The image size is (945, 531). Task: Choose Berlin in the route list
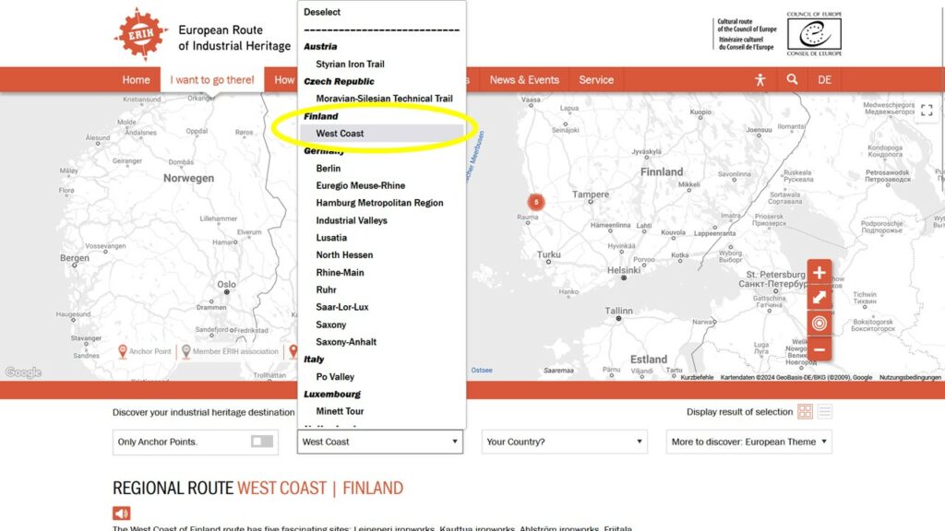click(328, 169)
